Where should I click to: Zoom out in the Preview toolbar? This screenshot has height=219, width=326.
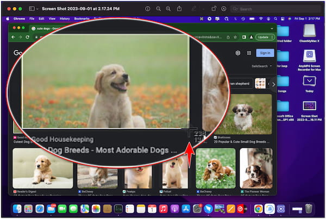point(159,9)
